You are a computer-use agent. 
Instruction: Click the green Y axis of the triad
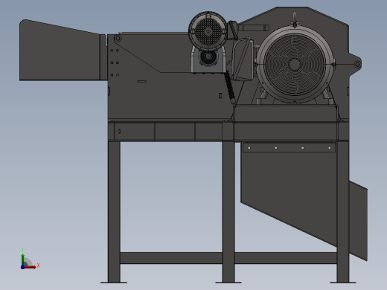(23, 260)
